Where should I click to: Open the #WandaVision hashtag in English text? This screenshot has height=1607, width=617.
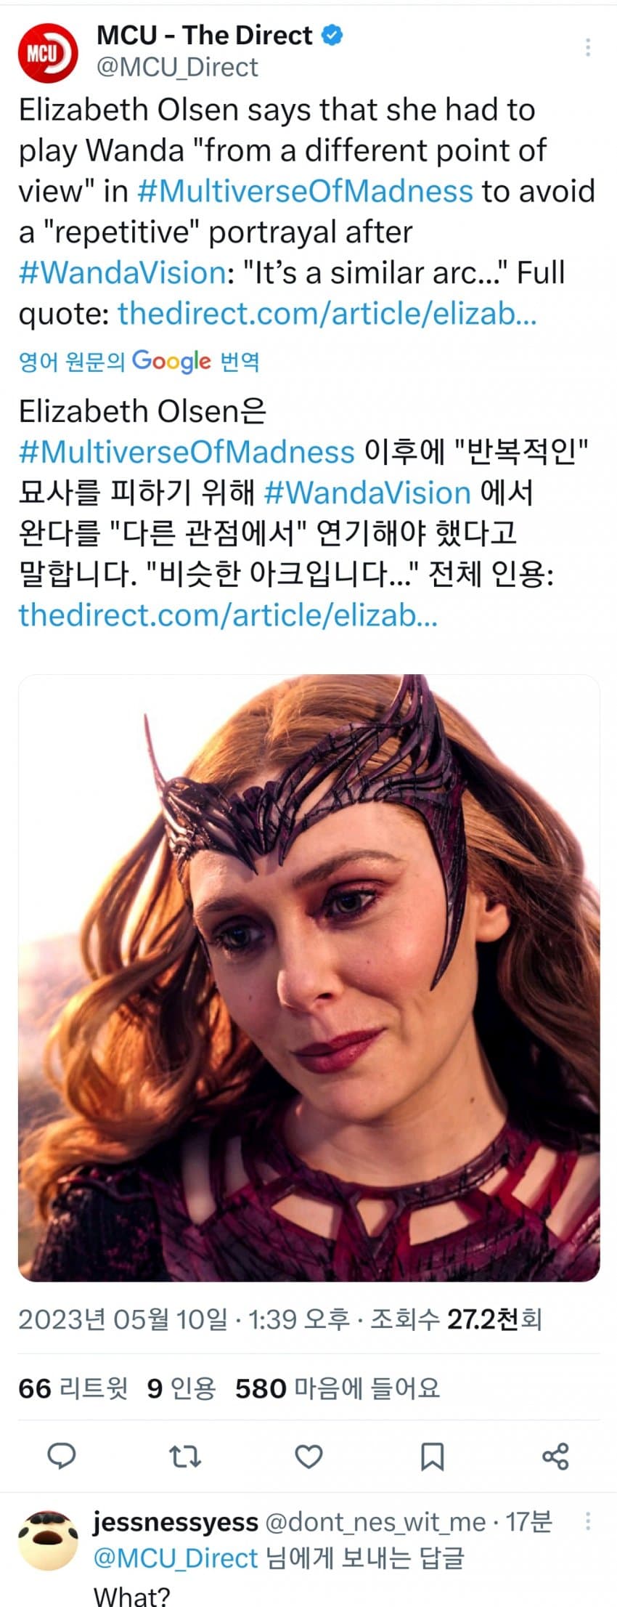click(x=122, y=272)
